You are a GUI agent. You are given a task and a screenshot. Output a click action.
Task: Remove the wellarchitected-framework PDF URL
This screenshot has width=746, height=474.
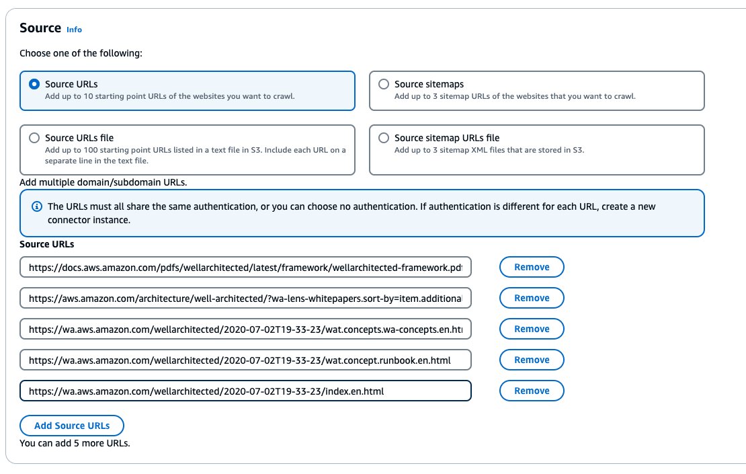click(x=532, y=267)
